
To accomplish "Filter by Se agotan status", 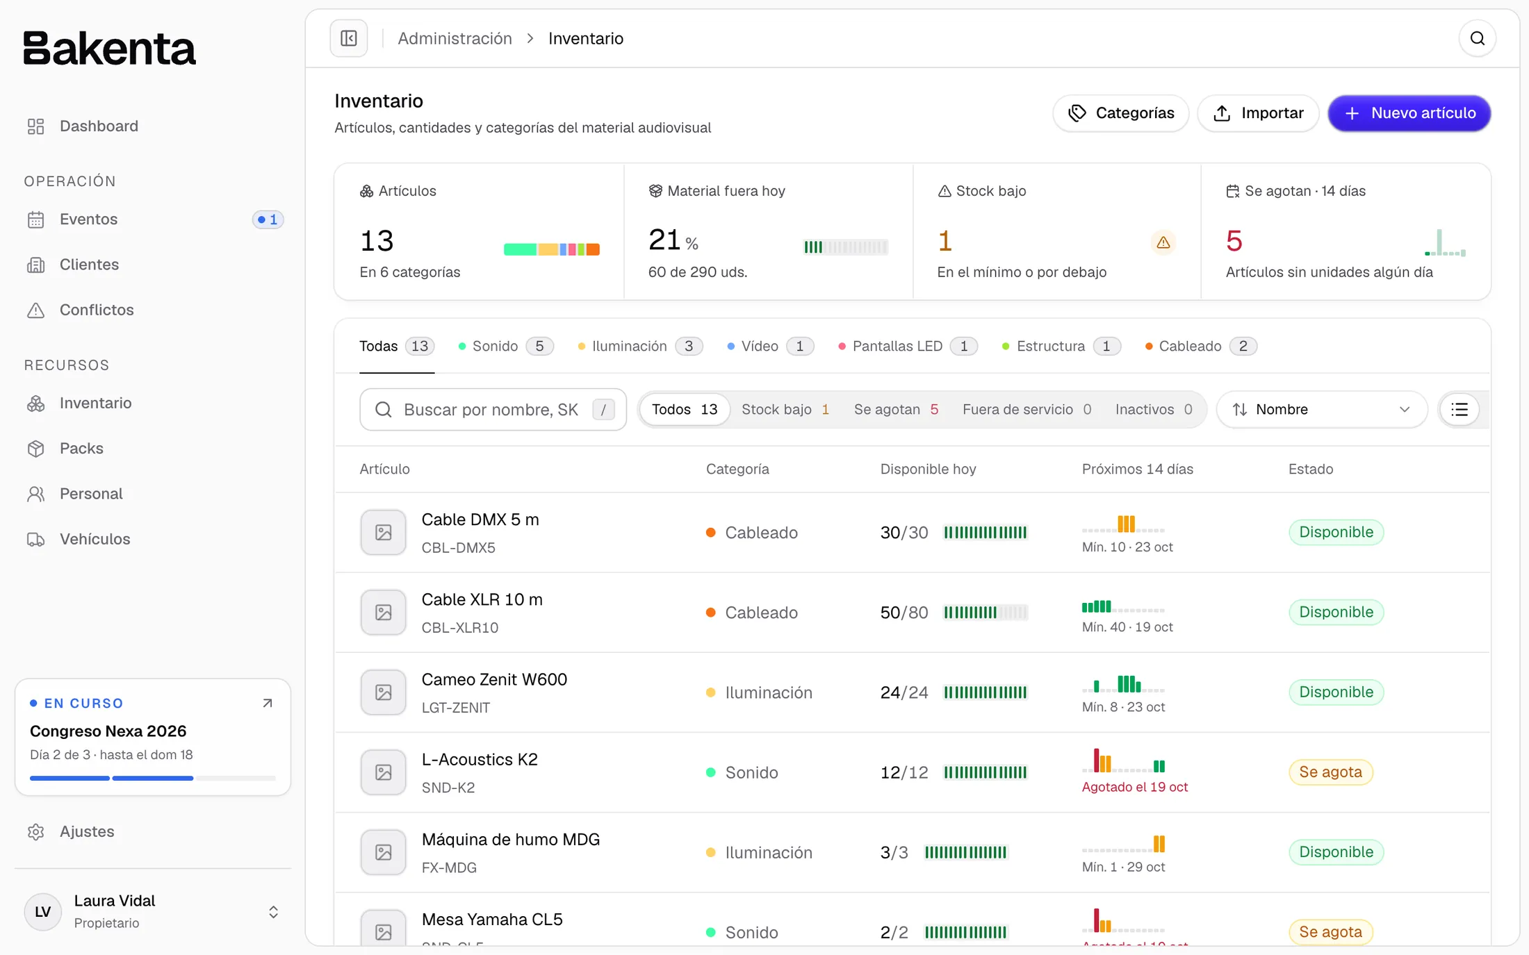I will (x=896, y=410).
